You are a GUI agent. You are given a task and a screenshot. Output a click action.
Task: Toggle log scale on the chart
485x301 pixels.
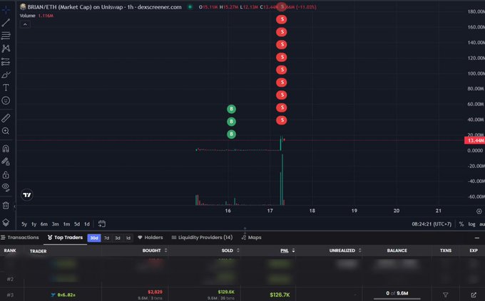pos(471,224)
